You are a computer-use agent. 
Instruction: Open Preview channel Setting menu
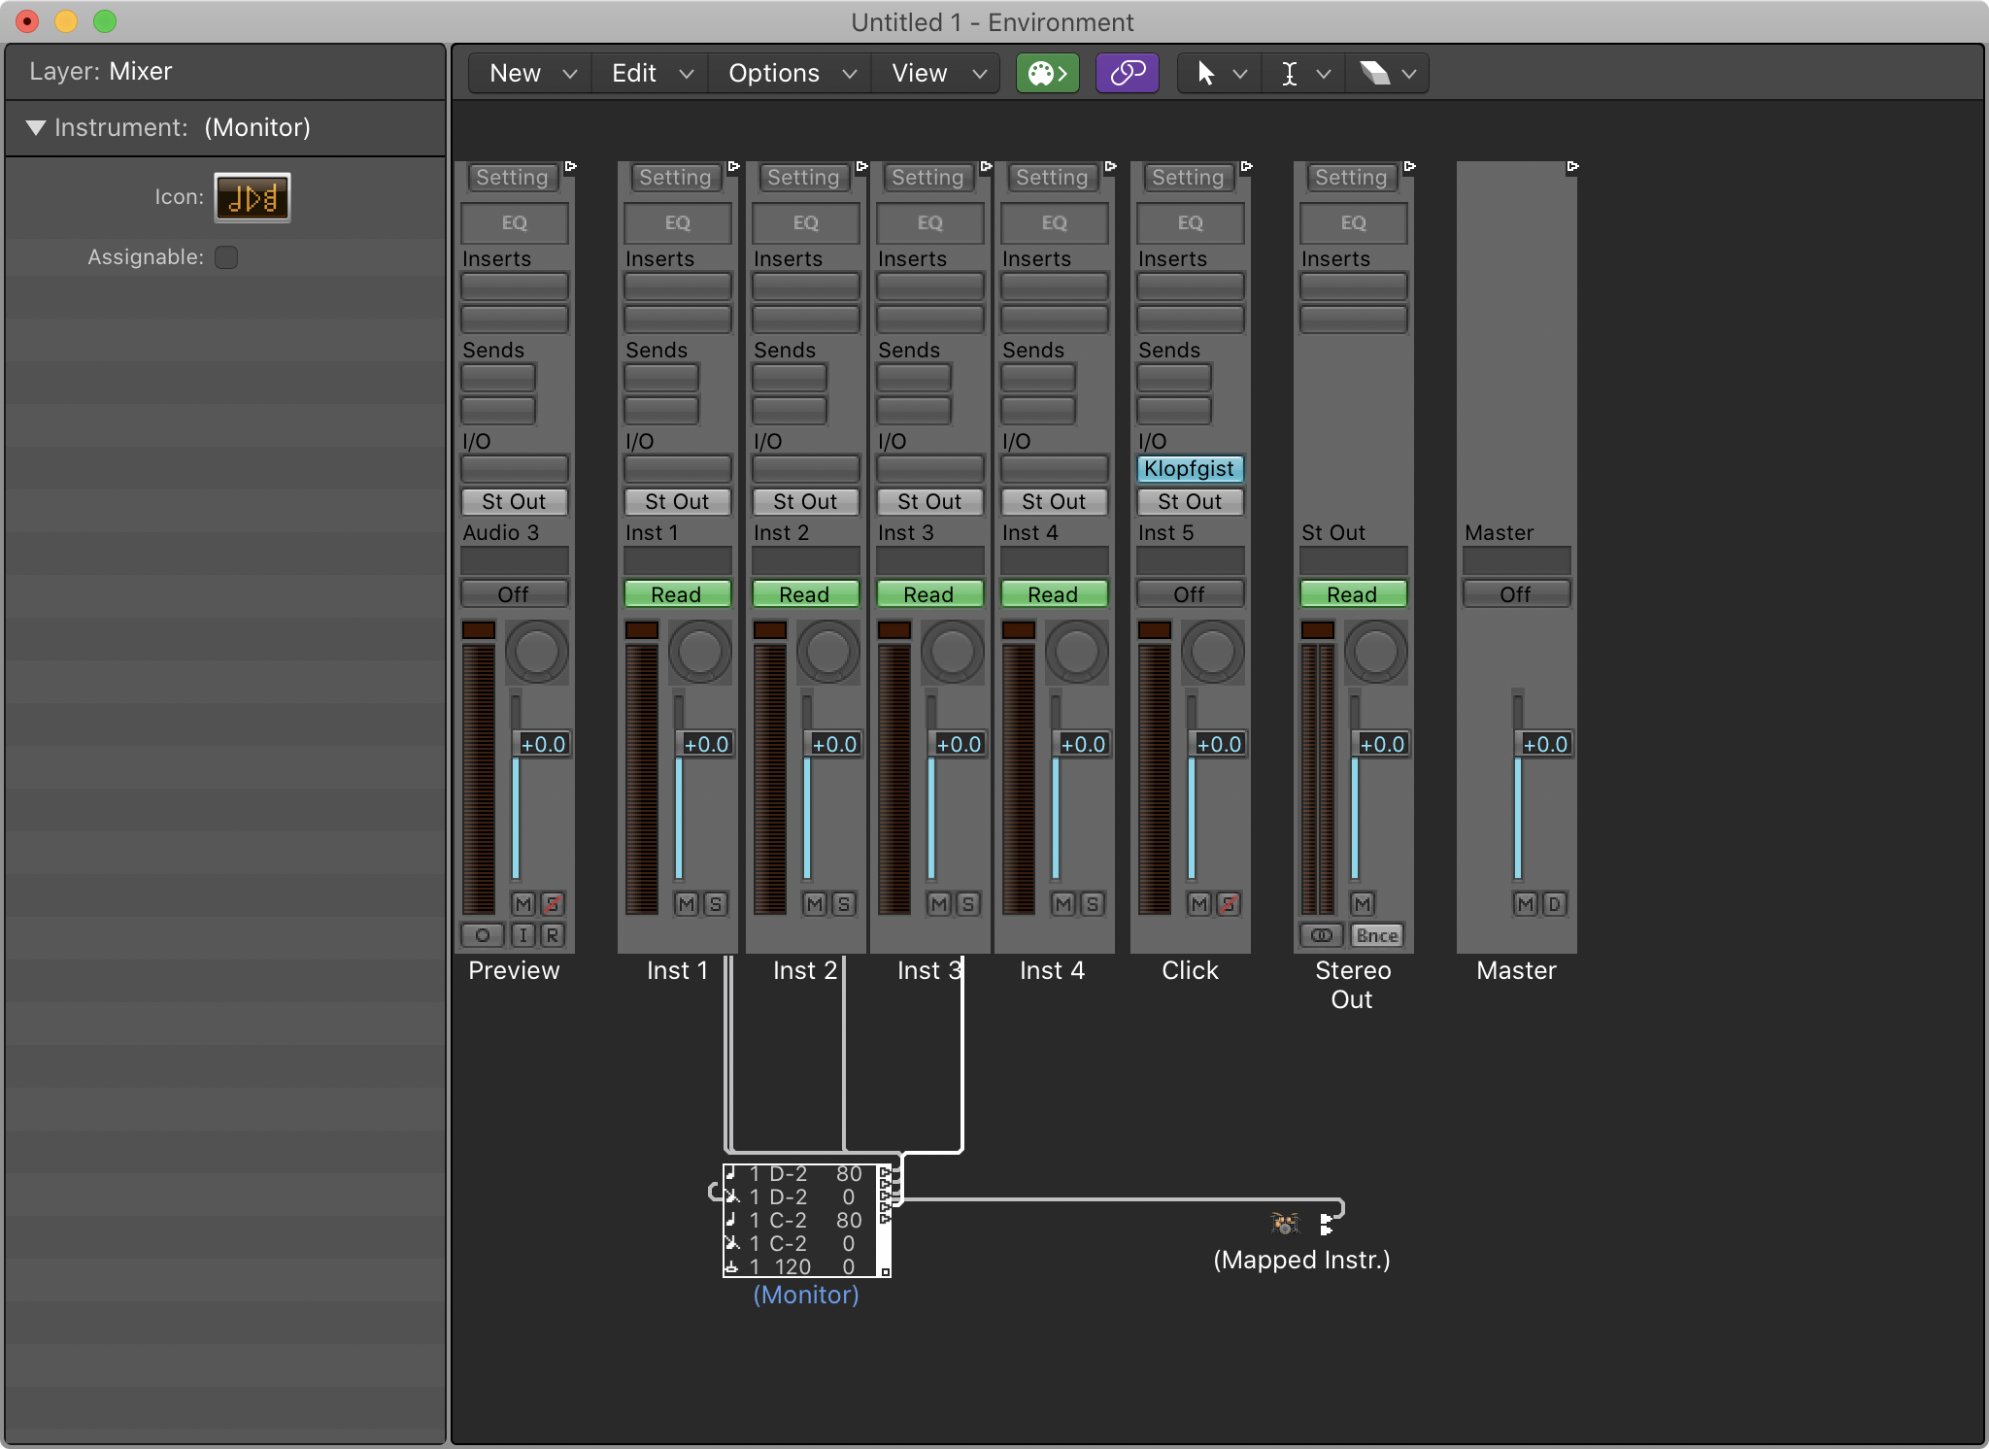point(512,178)
